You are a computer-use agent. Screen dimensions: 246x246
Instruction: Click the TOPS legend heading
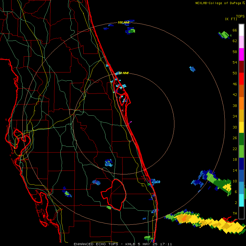click(x=240, y=16)
